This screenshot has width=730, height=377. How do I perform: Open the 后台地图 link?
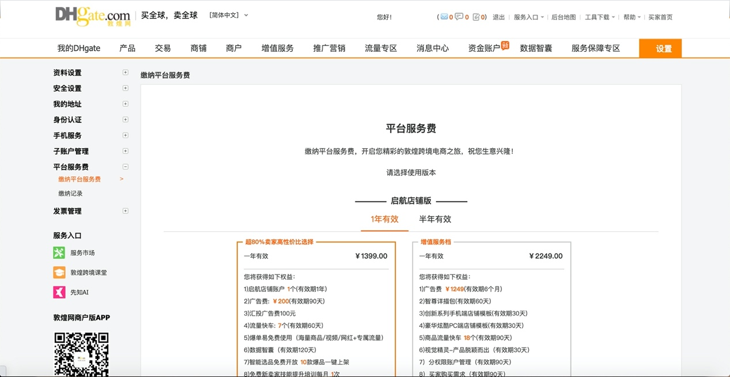tap(563, 17)
